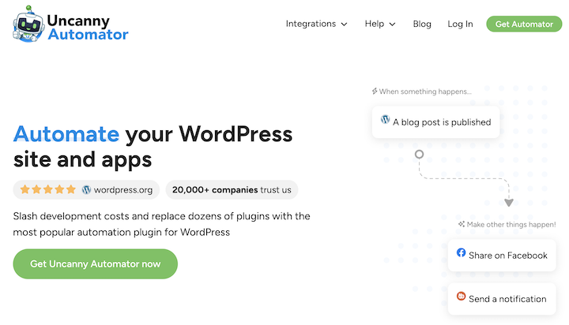Click the 'When something happens...' label
569x325 pixels.
pos(425,92)
